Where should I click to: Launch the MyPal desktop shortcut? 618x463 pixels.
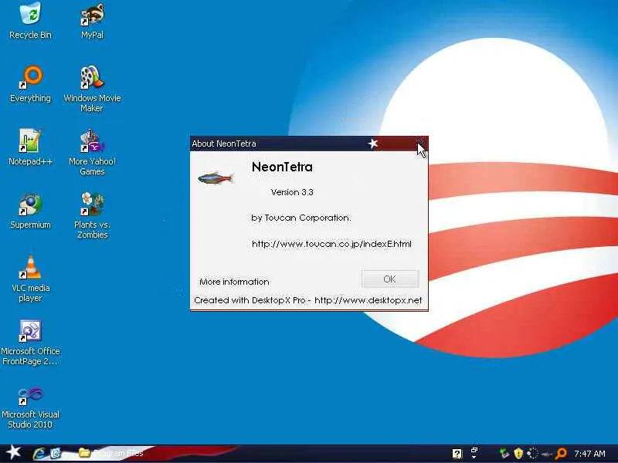click(x=92, y=20)
